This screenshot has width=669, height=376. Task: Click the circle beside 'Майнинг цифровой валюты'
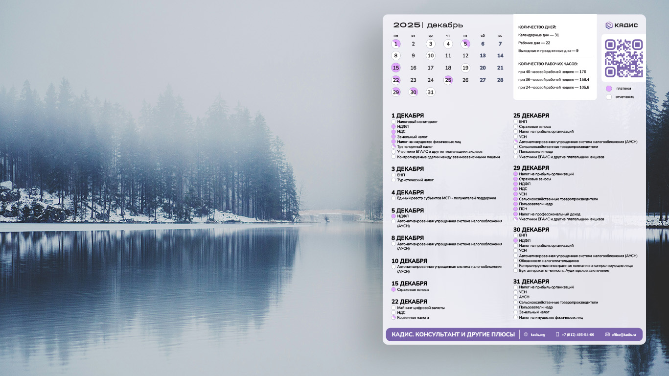click(393, 308)
